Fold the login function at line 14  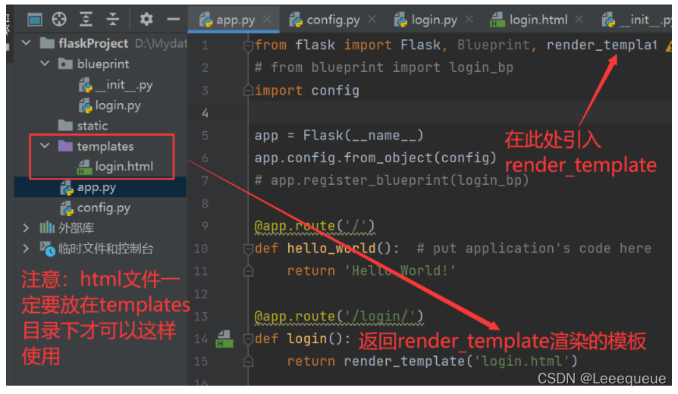pyautogui.click(x=248, y=339)
